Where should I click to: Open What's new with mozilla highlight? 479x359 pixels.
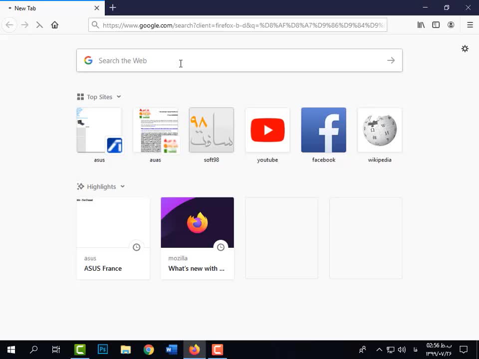(x=197, y=238)
